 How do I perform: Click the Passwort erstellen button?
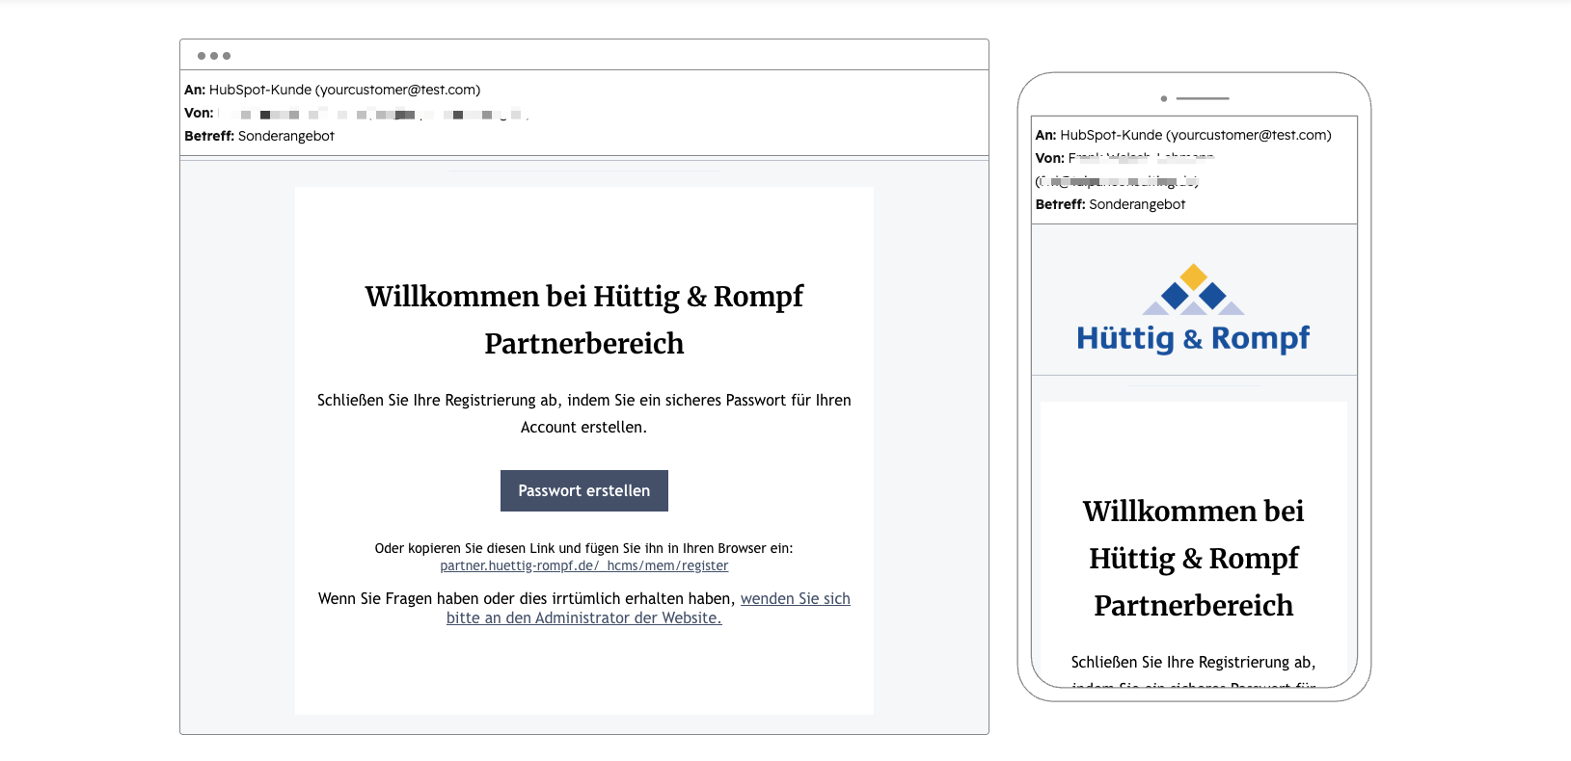583,490
